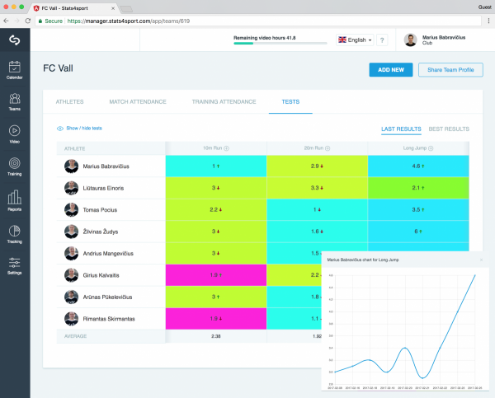This screenshot has width=495, height=398.
Task: Click the 10m Run average value 2.38
Action: 216,336
